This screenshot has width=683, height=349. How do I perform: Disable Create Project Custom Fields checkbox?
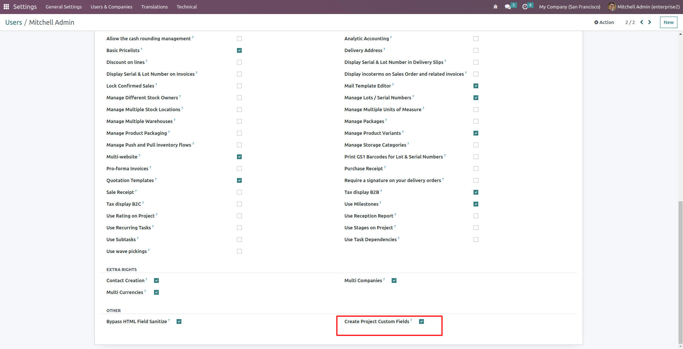tap(421, 321)
